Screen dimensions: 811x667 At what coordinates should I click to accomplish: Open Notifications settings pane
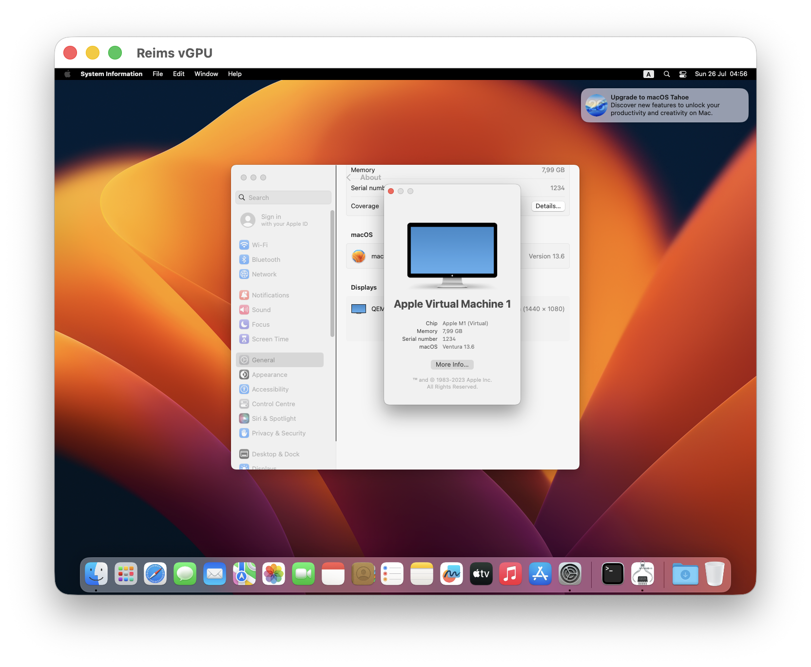[280, 295]
